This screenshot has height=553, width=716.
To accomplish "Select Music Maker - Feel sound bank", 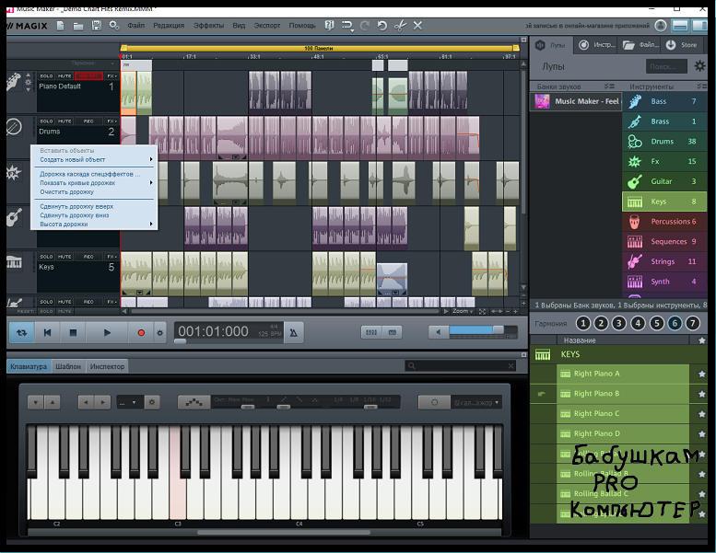I will (x=576, y=101).
